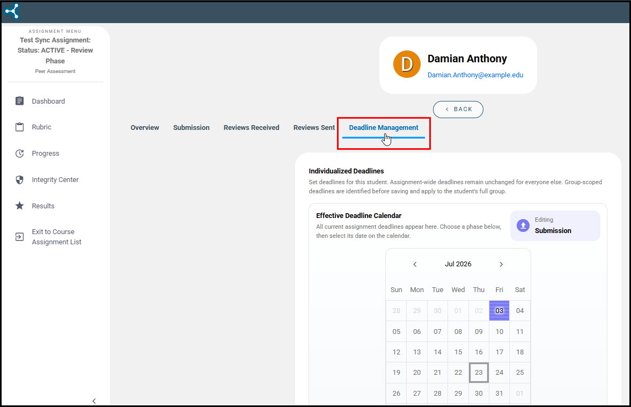631x407 pixels.
Task: Click the Test Sync Assignment status text
Action: pos(55,50)
